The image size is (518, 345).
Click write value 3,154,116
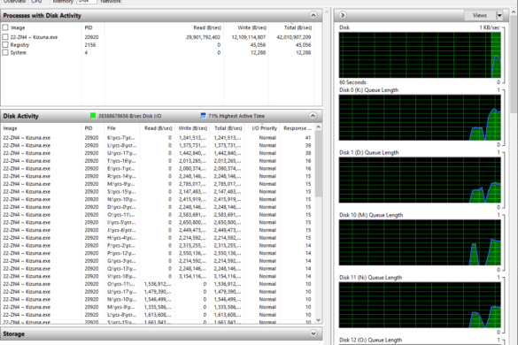(193, 276)
